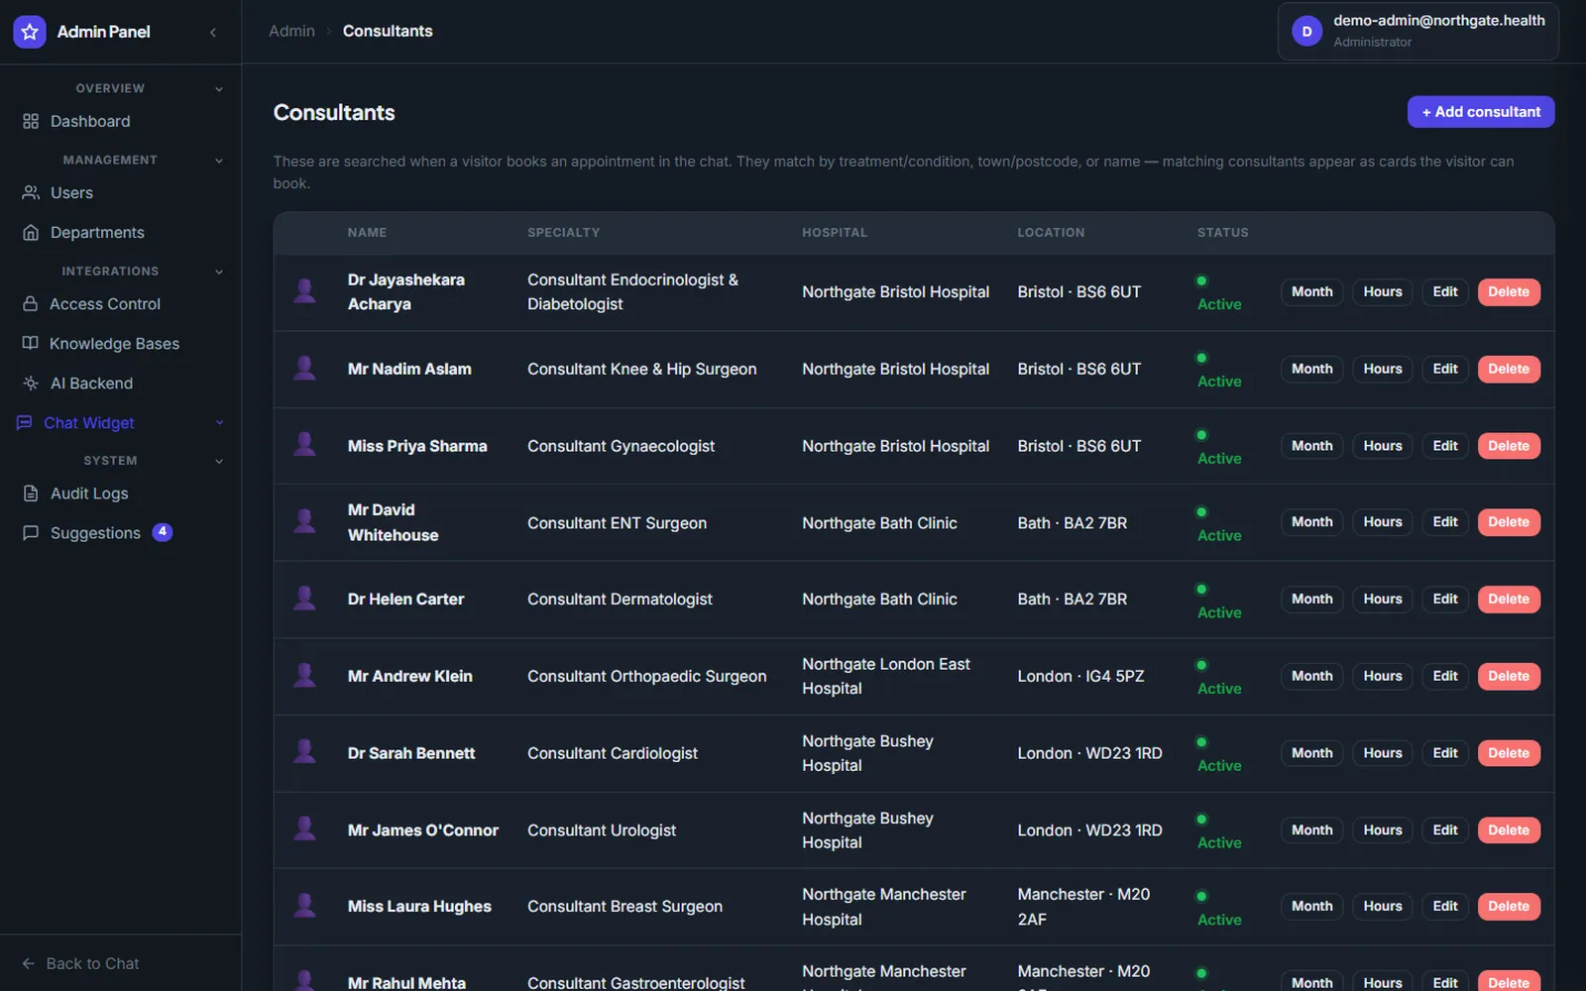Collapse the sidebar with the left chevron
The image size is (1586, 991).
pos(213,33)
